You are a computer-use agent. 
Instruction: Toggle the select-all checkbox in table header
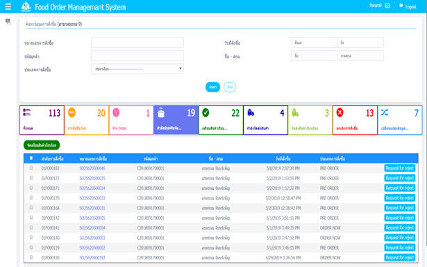click(x=31, y=158)
